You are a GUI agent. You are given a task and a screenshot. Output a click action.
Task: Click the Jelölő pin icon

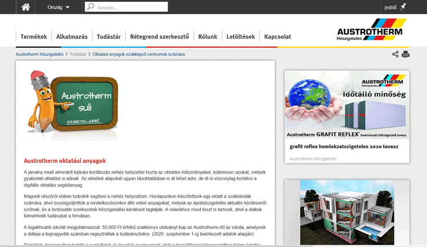pyautogui.click(x=403, y=7)
